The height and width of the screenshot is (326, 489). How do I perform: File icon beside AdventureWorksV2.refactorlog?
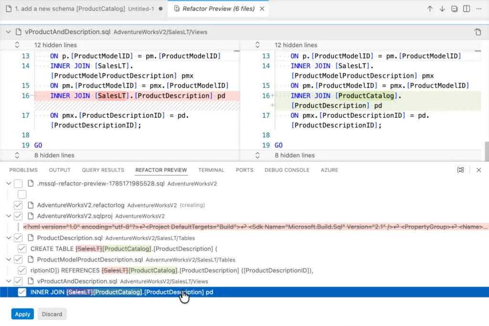tap(31, 205)
